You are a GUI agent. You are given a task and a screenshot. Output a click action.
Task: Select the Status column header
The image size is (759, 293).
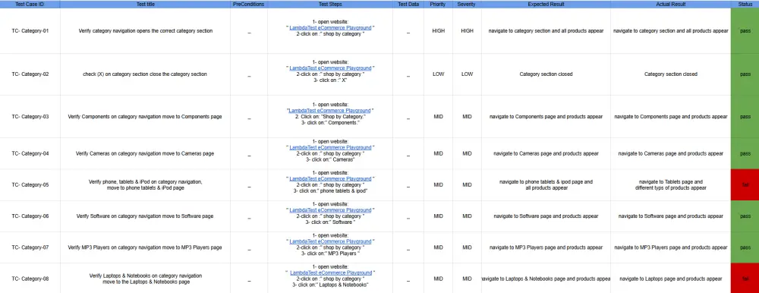pos(745,4)
